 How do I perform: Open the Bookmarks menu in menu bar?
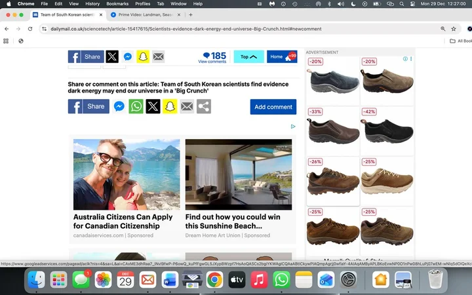click(x=117, y=4)
